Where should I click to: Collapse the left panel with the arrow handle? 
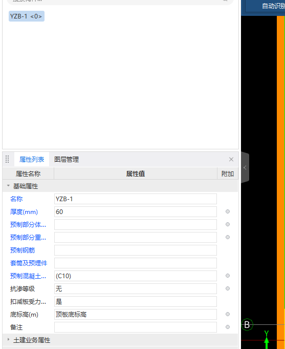[245, 168]
